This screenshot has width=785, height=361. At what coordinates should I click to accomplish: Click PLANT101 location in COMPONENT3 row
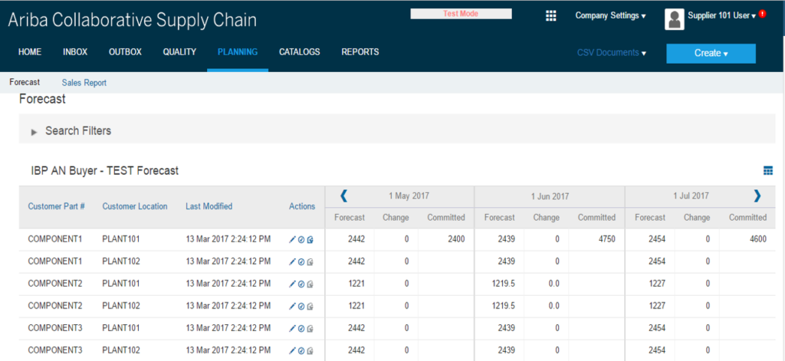click(120, 328)
